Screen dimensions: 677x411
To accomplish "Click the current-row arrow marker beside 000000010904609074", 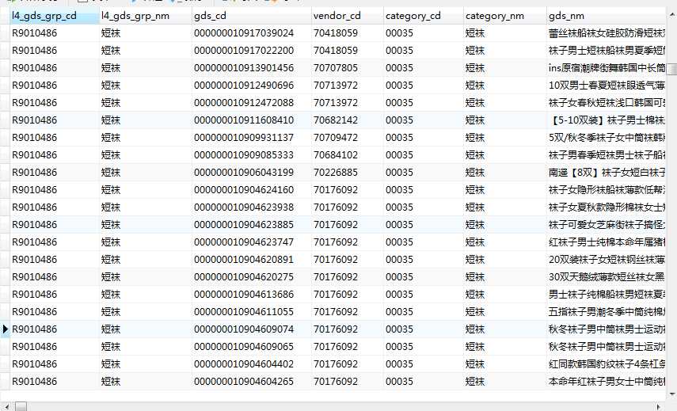I will (x=5, y=329).
